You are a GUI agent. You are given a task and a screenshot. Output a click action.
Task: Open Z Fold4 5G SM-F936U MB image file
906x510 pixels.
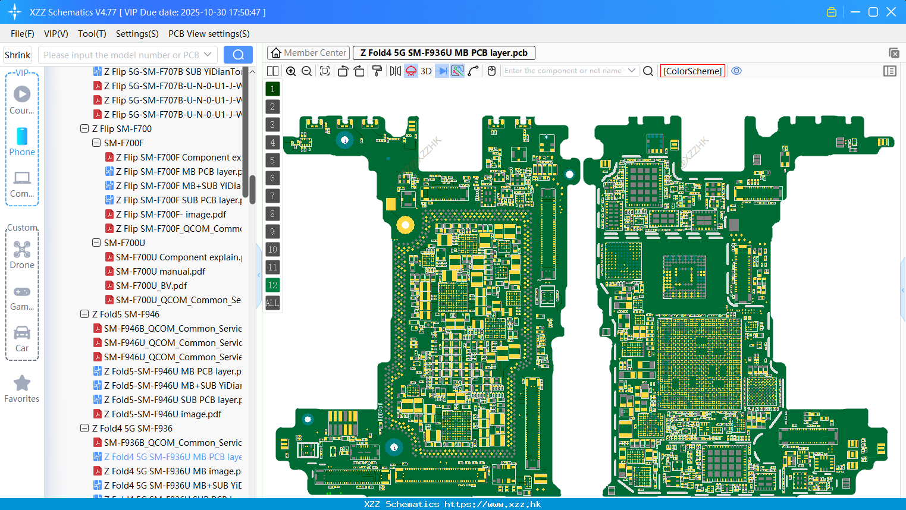167,471
